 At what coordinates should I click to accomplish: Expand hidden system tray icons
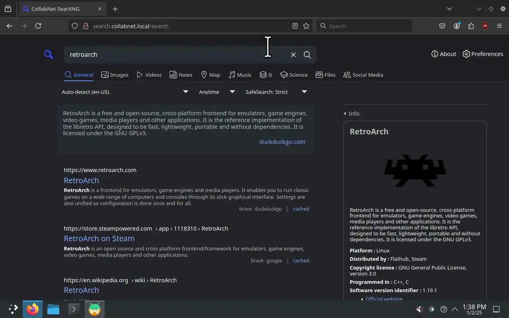pyautogui.click(x=455, y=309)
